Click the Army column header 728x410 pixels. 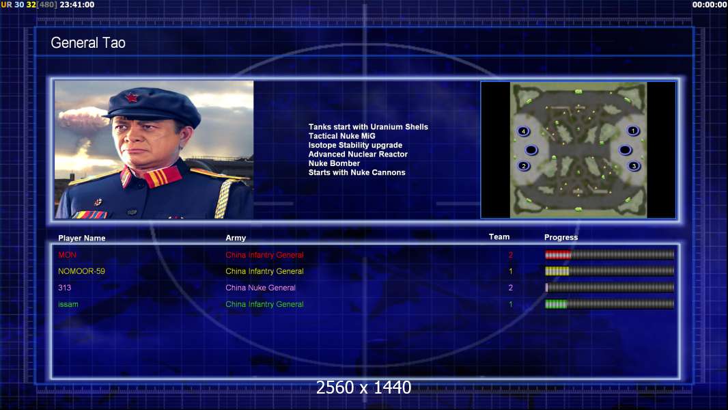(x=236, y=238)
